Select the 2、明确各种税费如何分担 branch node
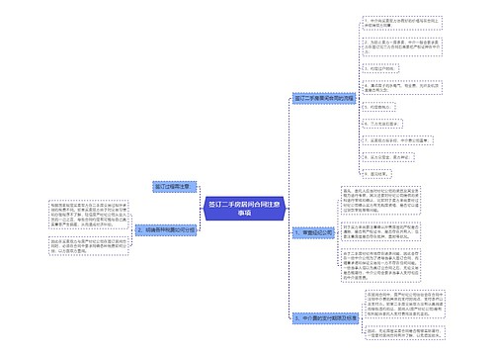Image resolution: width=494 pixels, height=356 pixels. coord(166,230)
